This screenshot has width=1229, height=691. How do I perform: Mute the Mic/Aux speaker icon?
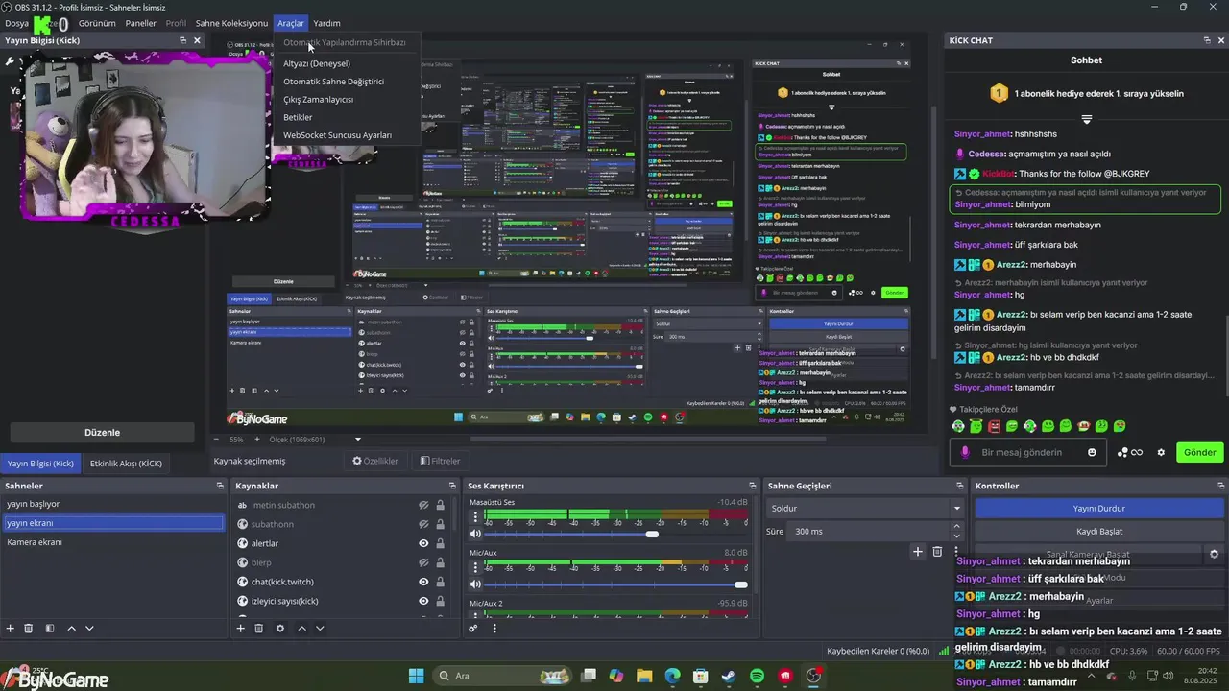[x=475, y=584]
